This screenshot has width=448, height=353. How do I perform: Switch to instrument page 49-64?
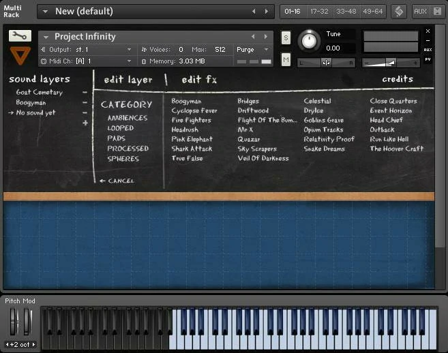(x=372, y=12)
